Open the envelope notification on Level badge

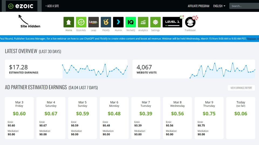[182, 17]
